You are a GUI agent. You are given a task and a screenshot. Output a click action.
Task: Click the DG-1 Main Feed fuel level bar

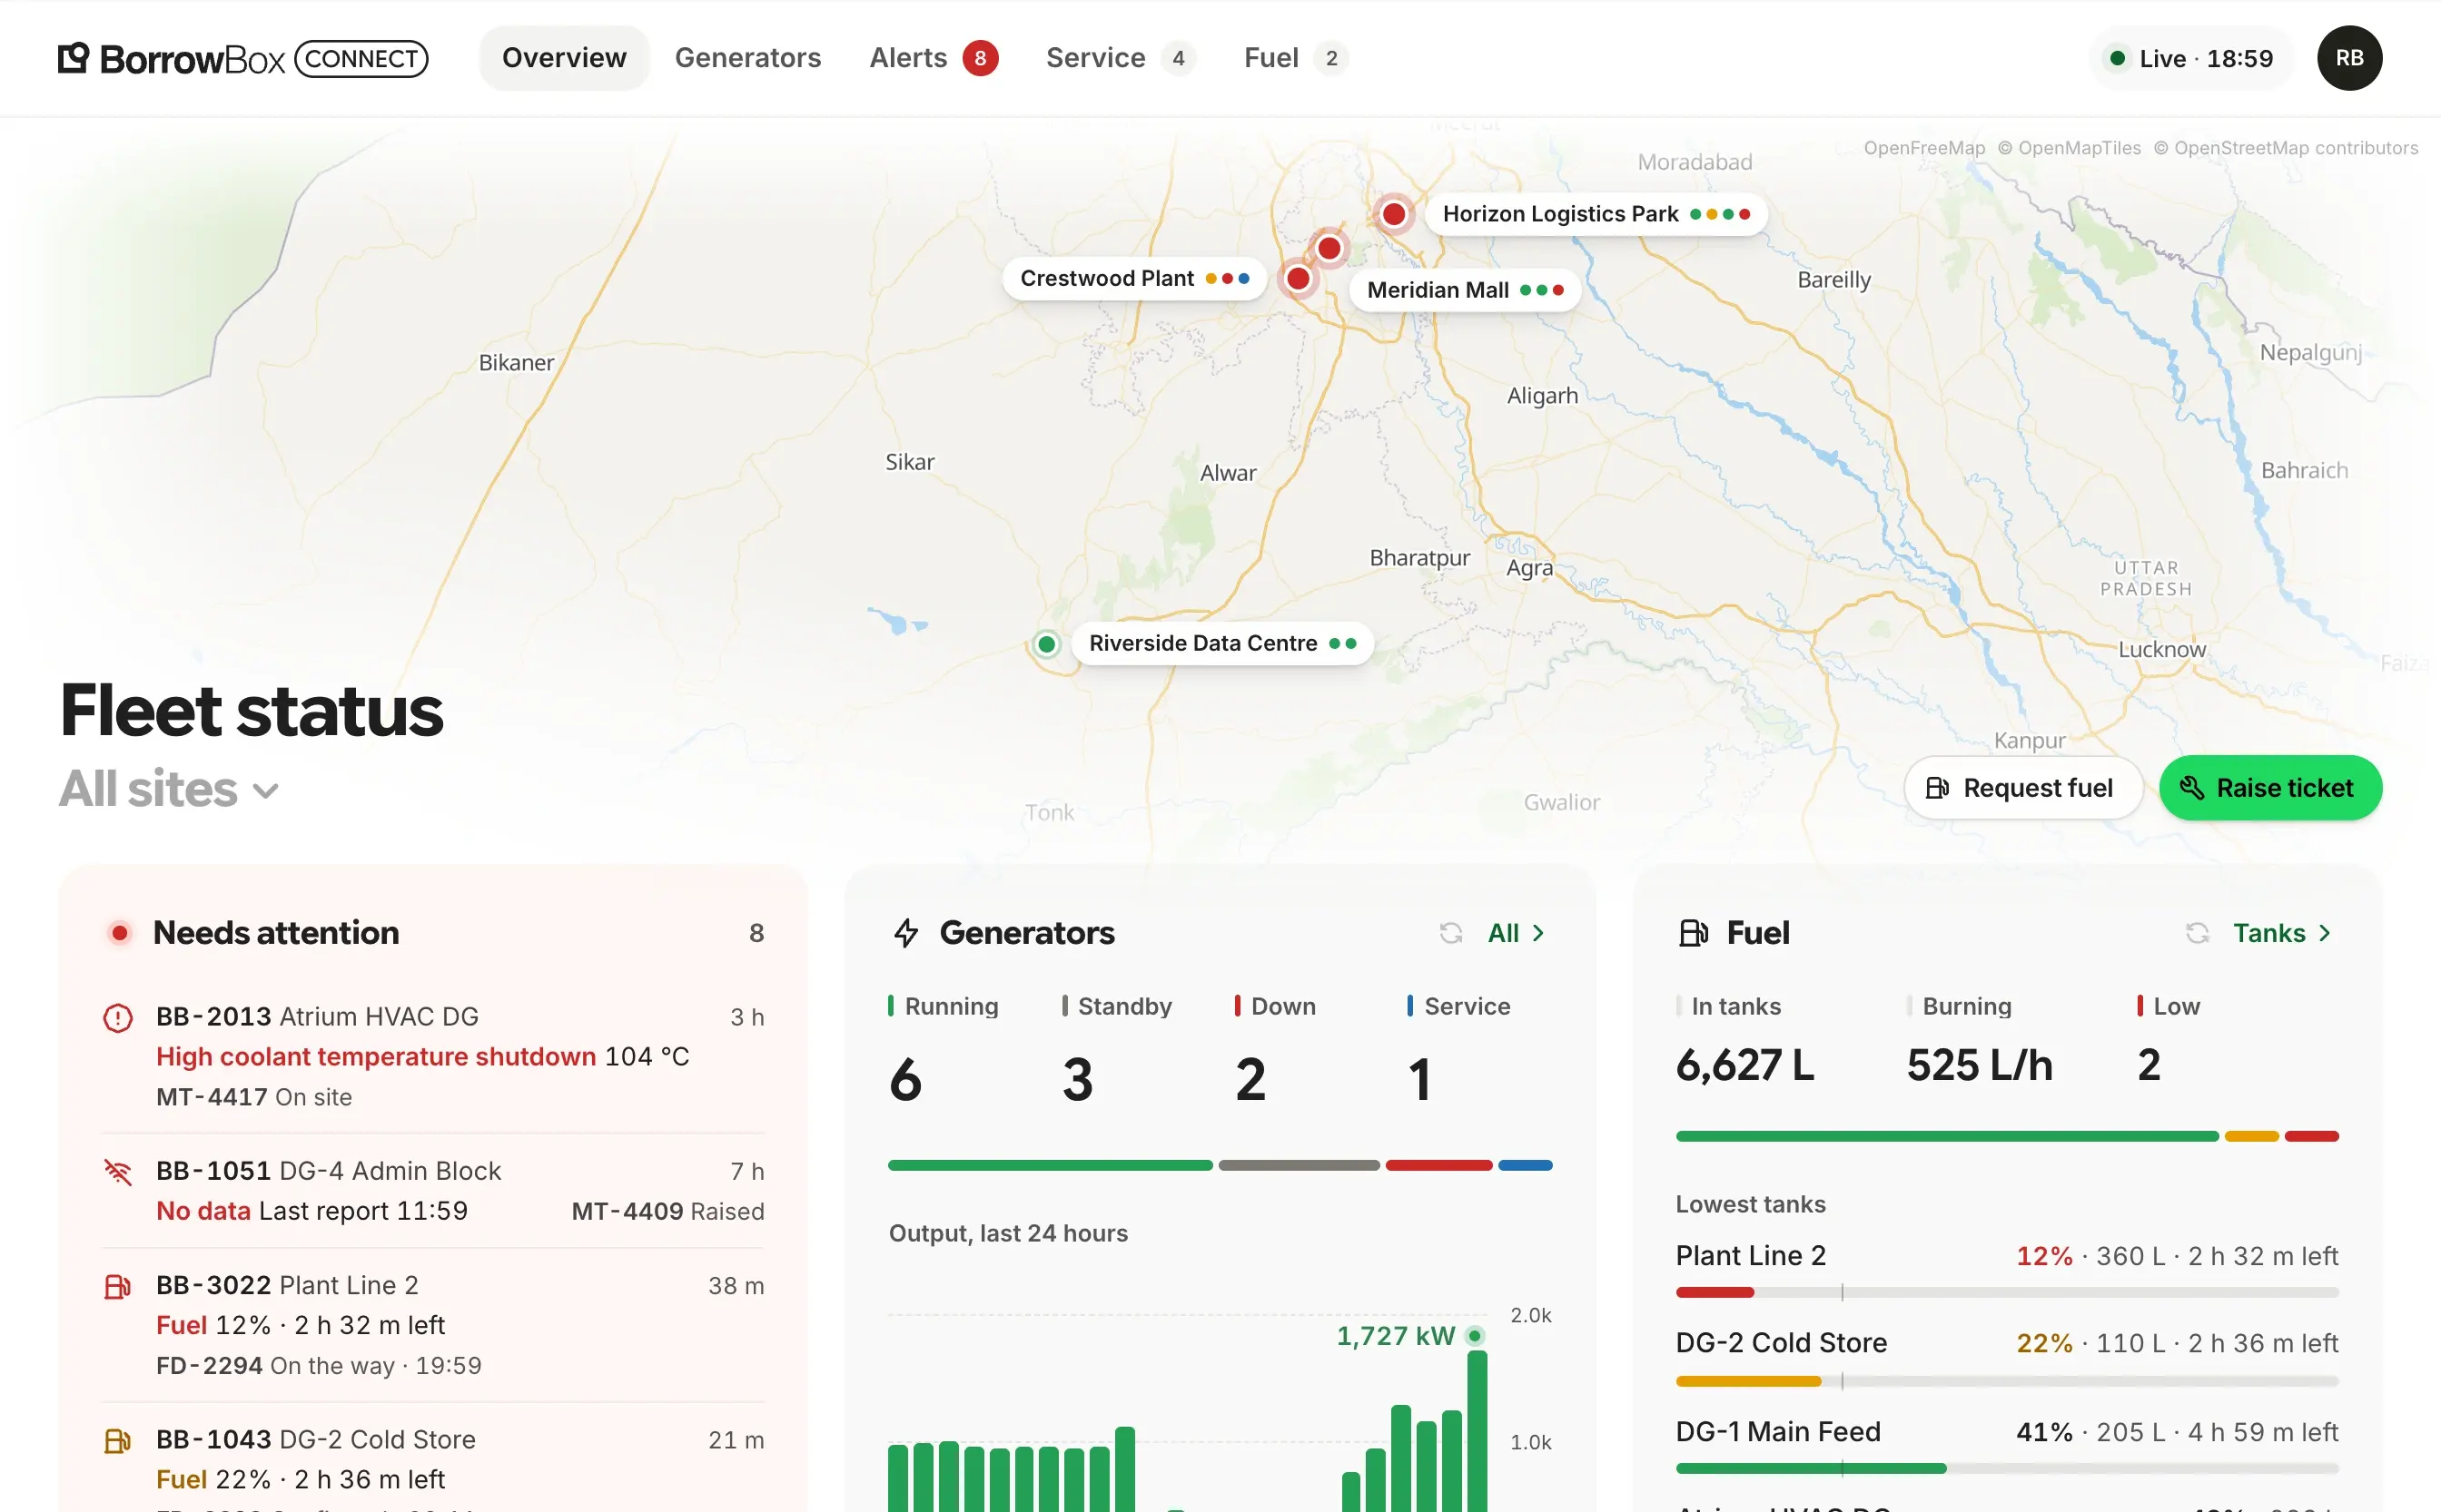2007,1469
